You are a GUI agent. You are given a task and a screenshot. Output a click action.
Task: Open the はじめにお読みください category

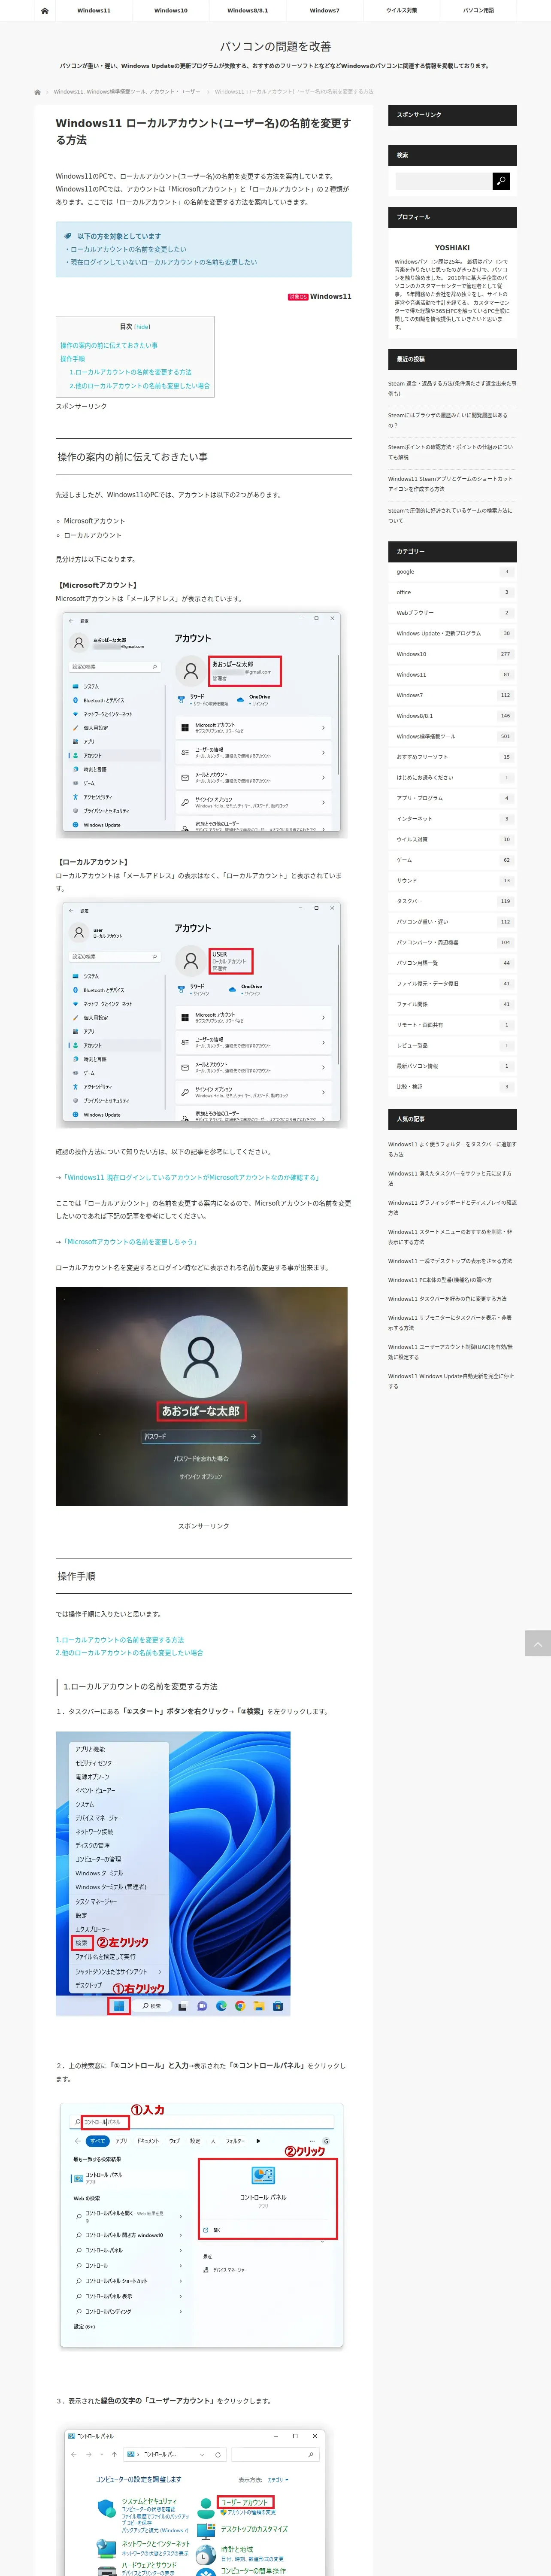pyautogui.click(x=452, y=777)
